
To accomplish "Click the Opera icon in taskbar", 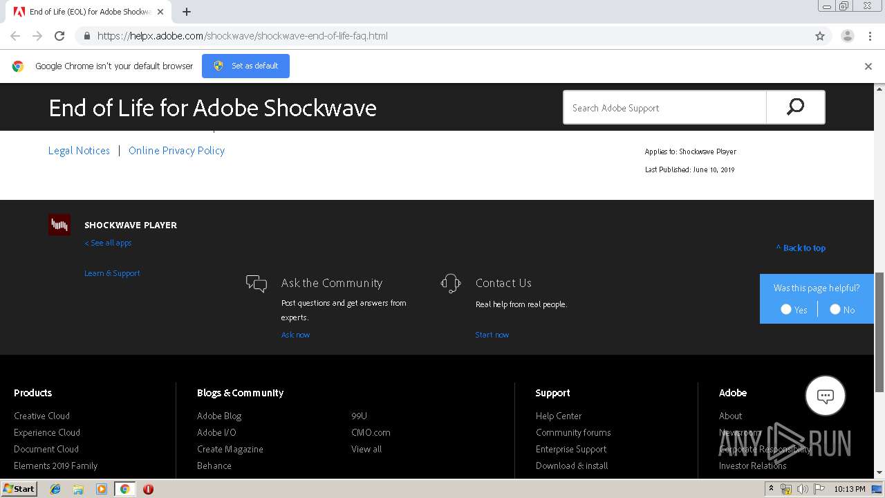I will (148, 489).
